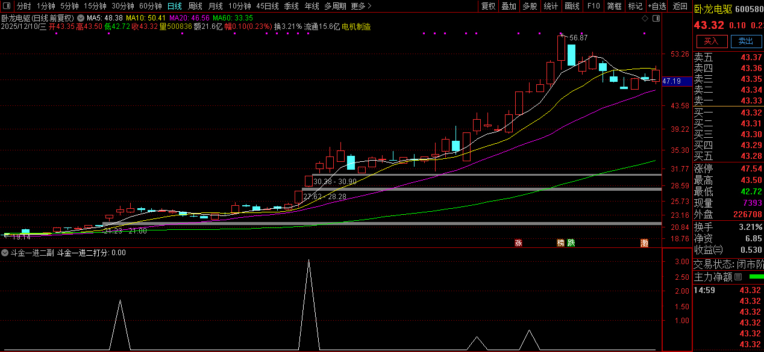Click the green 跌 event marker
Screen dimensions: 764x352
pyautogui.click(x=571, y=243)
